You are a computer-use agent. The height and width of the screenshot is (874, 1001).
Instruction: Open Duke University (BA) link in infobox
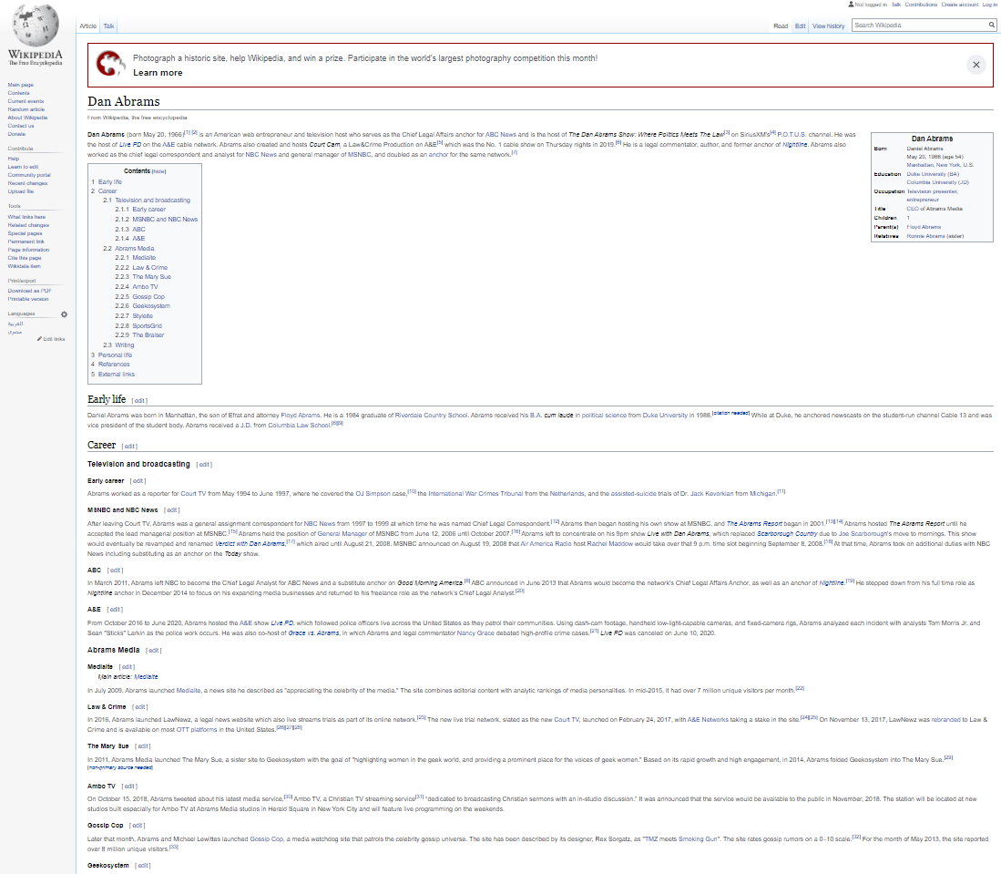pyautogui.click(x=933, y=174)
